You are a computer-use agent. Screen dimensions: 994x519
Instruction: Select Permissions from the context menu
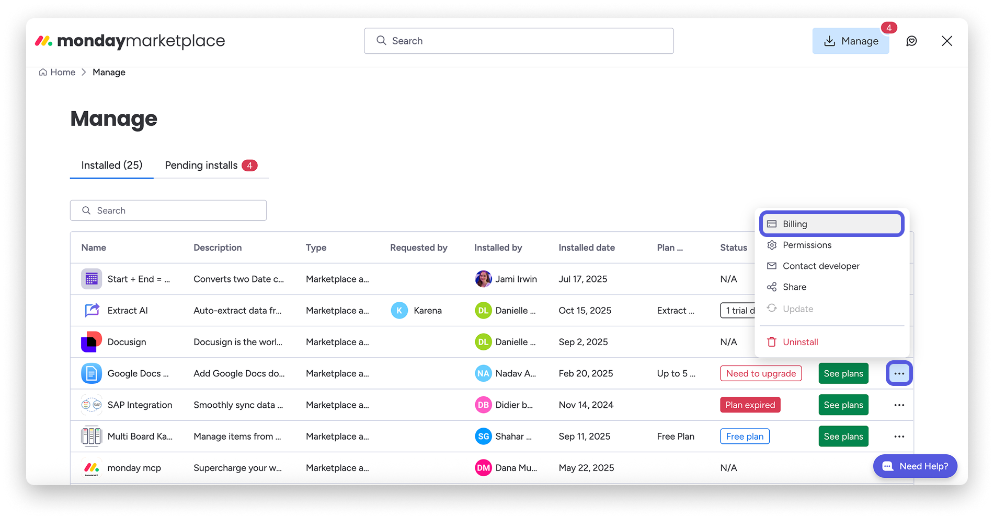coord(832,245)
